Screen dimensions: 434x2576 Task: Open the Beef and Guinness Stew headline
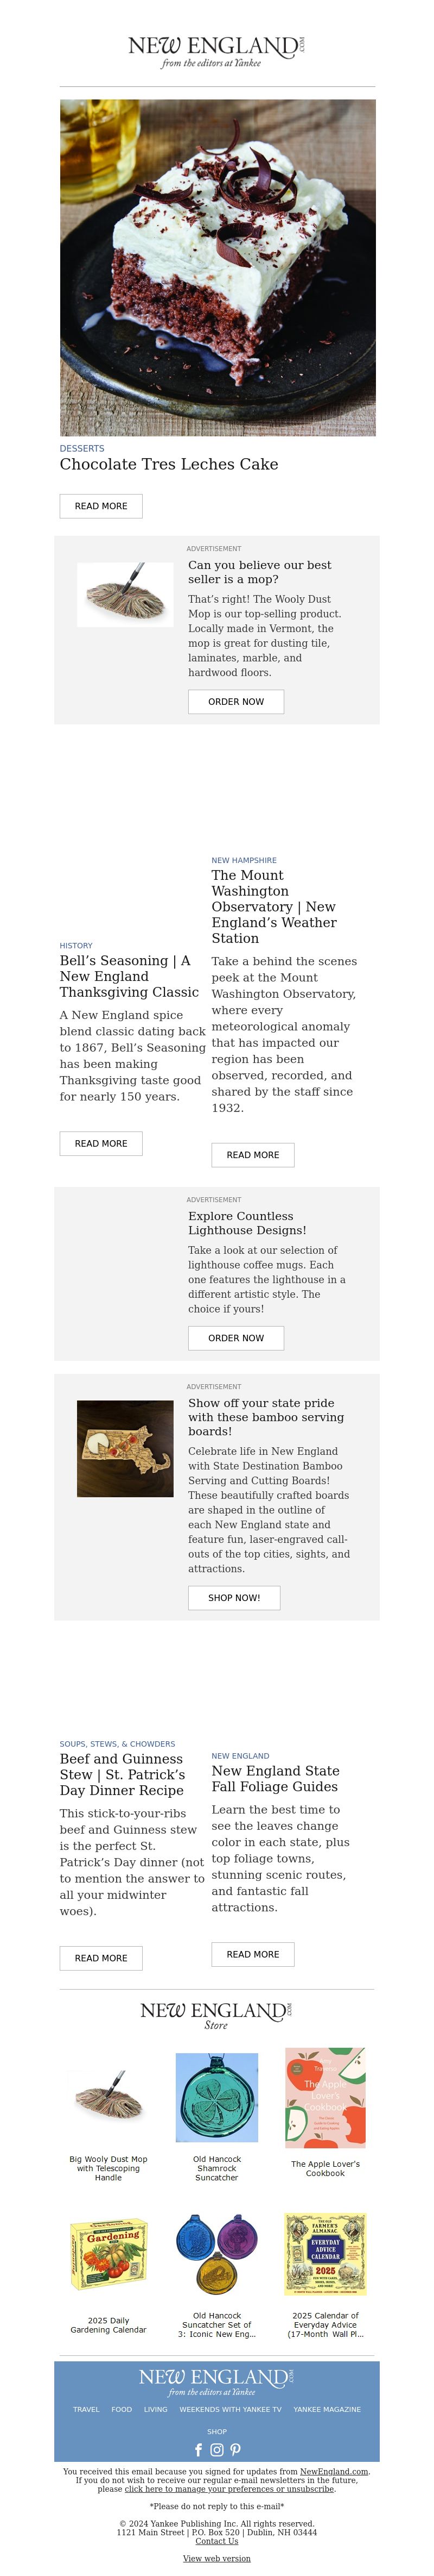coord(122,1774)
